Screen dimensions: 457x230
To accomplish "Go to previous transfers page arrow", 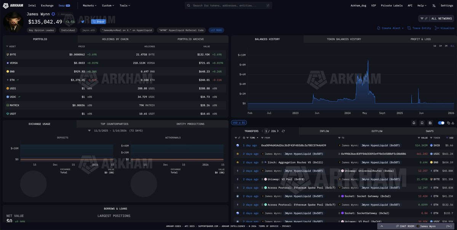I will [x=262, y=131].
